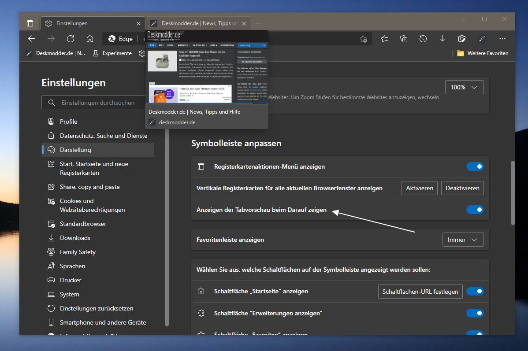Open the Experimente bookmark
The height and width of the screenshot is (351, 528).
112,53
